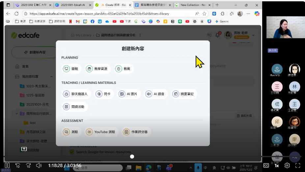The width and height of the screenshot is (305, 172).
Task: Select the 作業評分器 option
Action: point(136,132)
